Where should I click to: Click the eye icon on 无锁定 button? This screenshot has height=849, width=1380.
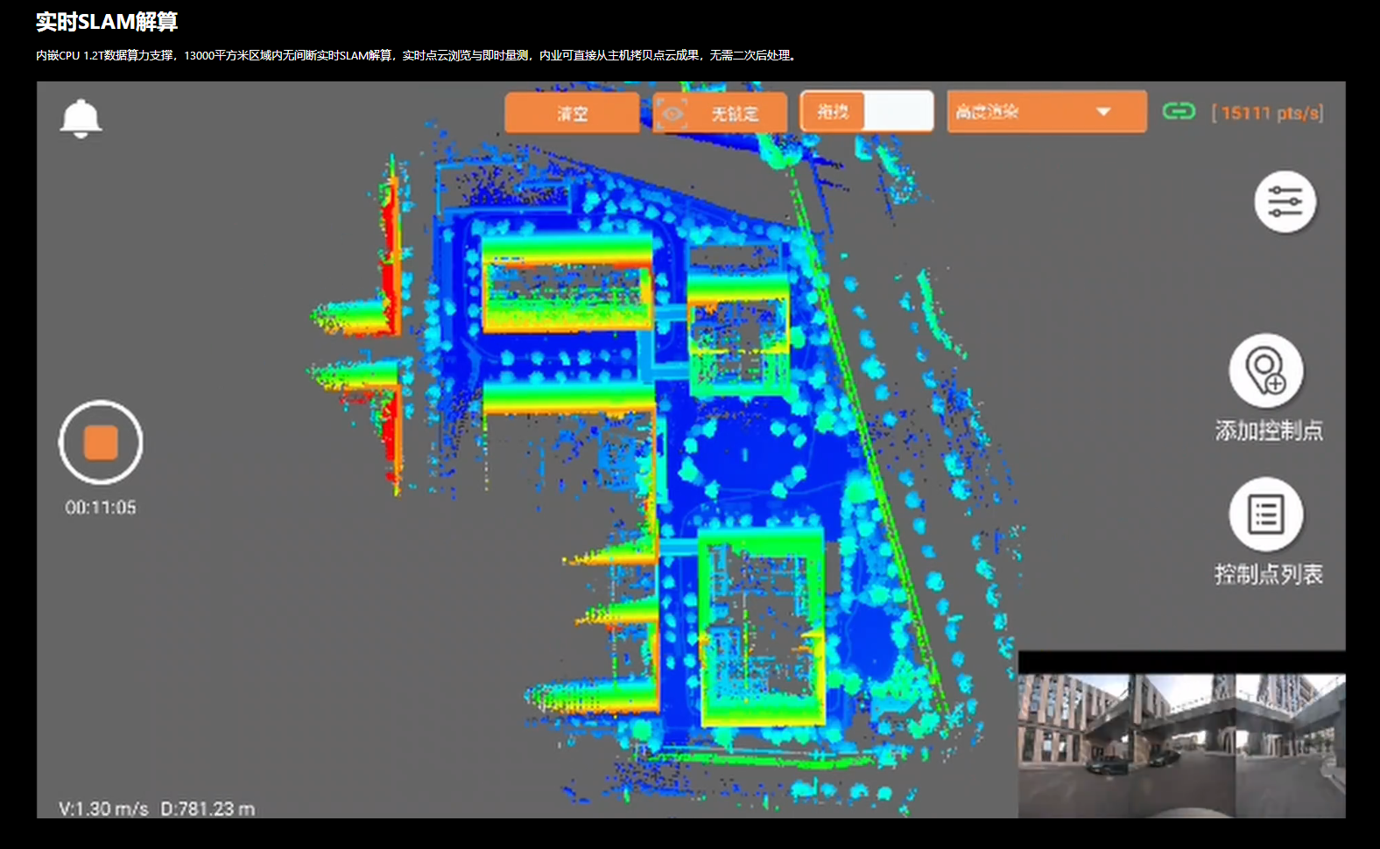(x=672, y=113)
